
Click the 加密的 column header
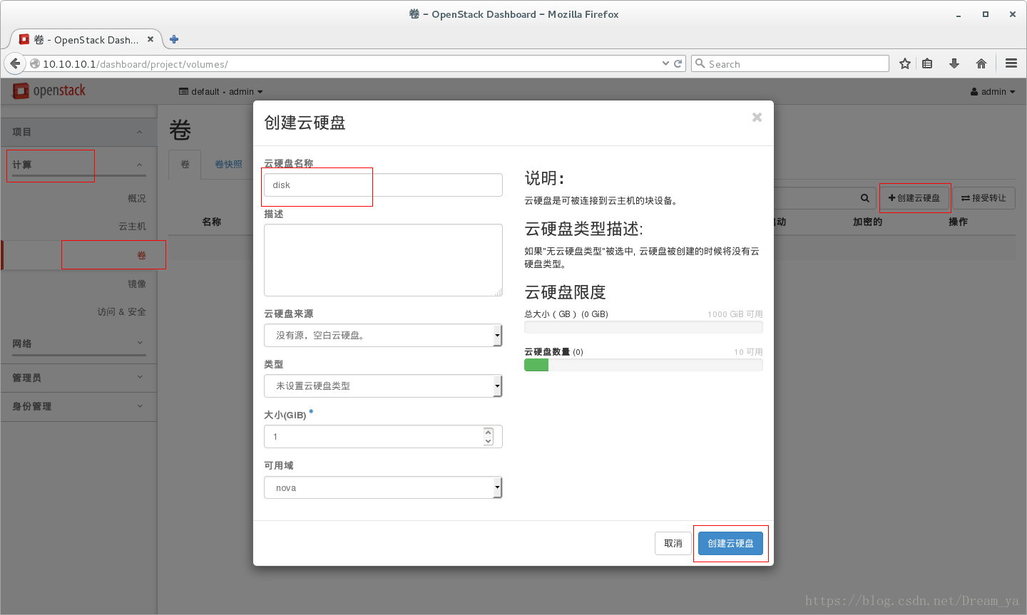click(867, 222)
